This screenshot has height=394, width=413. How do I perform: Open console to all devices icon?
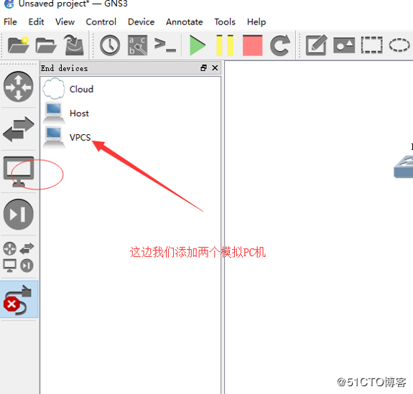point(165,44)
